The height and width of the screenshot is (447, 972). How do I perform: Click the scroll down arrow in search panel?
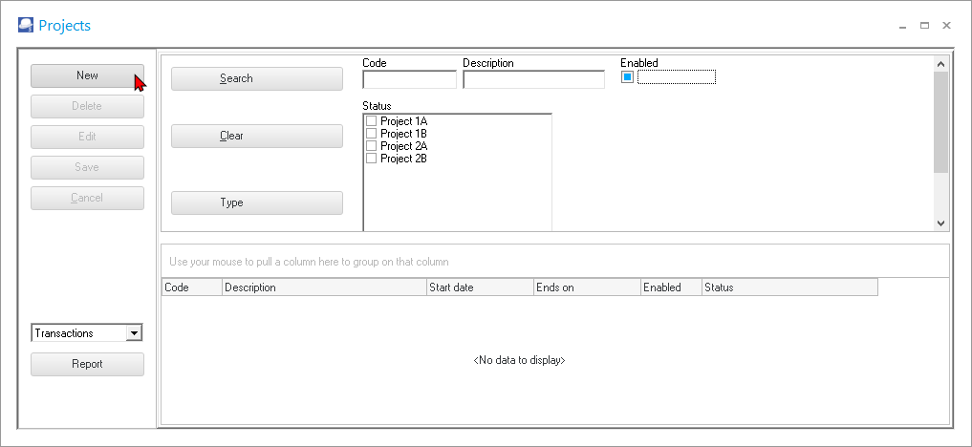[x=940, y=223]
